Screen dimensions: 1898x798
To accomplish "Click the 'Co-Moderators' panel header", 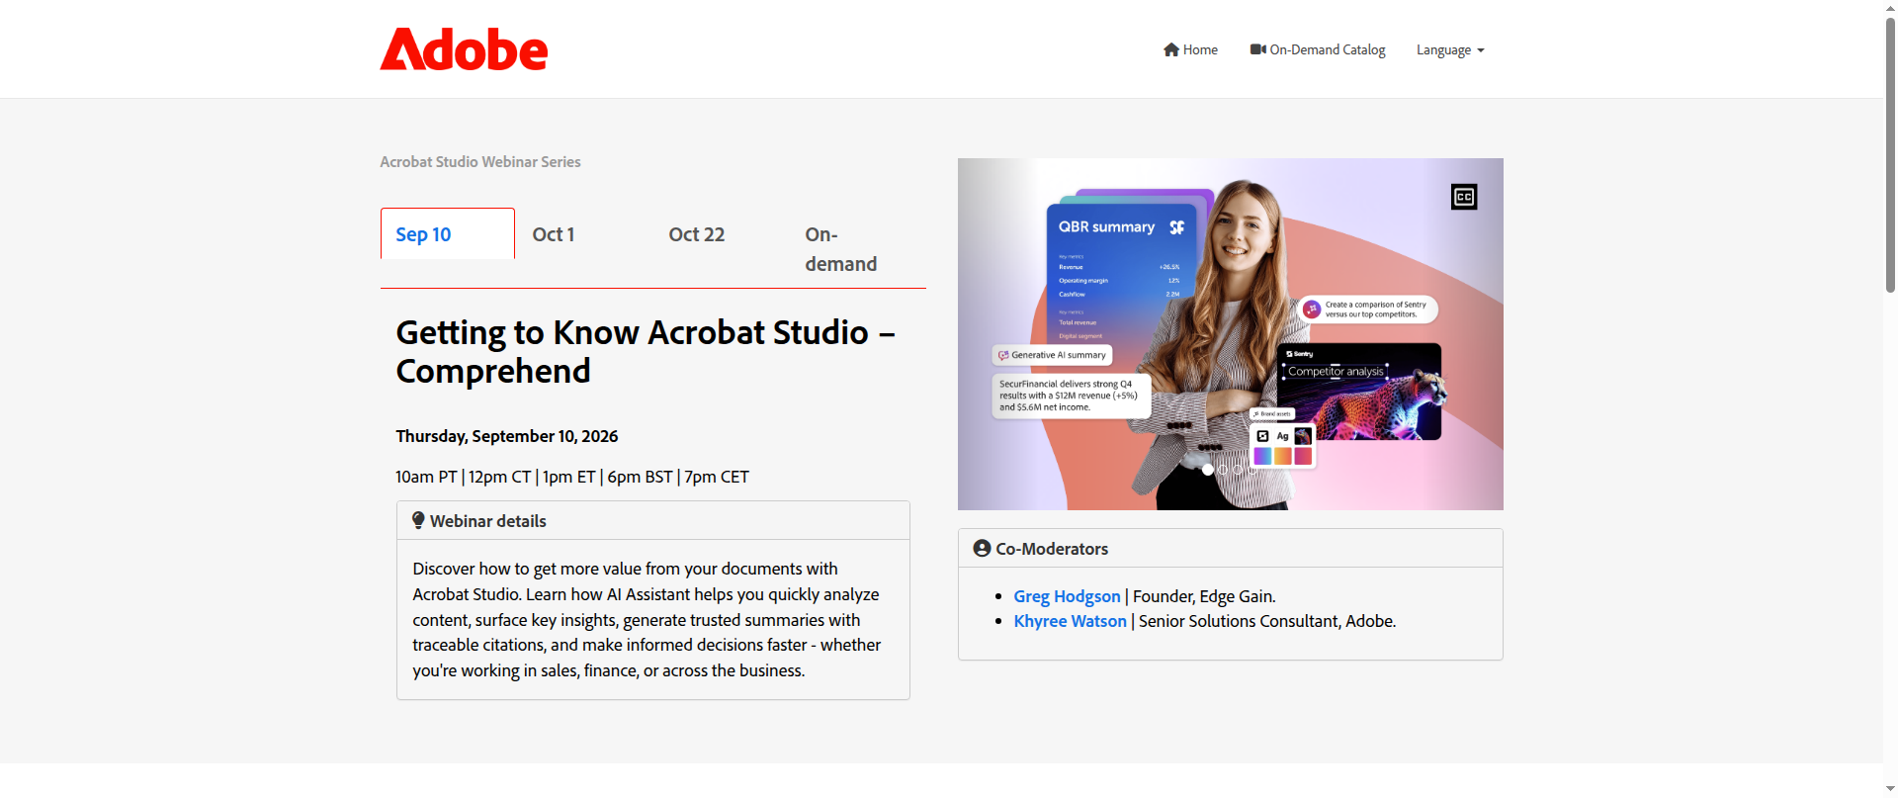I will tap(1231, 548).
